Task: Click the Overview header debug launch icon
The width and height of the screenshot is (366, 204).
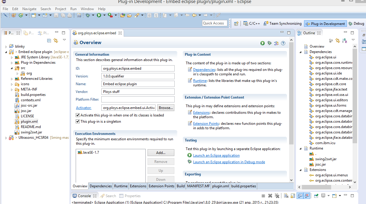Action: (x=269, y=43)
